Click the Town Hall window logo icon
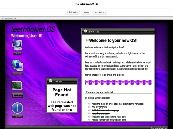173x129 pixels. (x=86, y=31)
